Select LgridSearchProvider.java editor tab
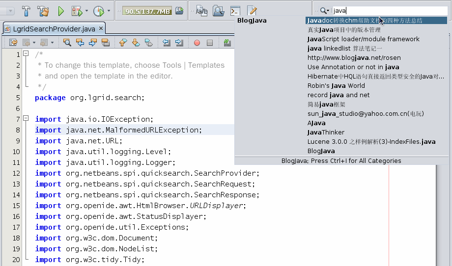Image resolution: width=452 pixels, height=266 pixels. pyautogui.click(x=54, y=29)
